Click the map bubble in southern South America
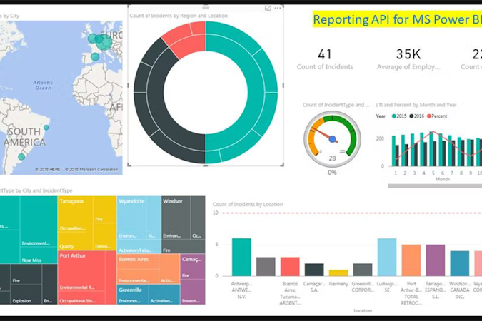 pyautogui.click(x=21, y=157)
